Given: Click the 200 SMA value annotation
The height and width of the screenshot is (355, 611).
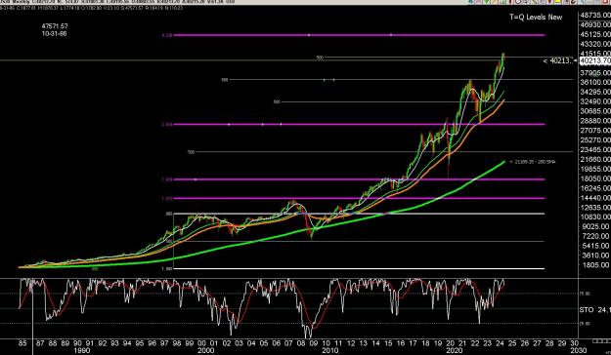Looking at the screenshot, I should pos(533,162).
